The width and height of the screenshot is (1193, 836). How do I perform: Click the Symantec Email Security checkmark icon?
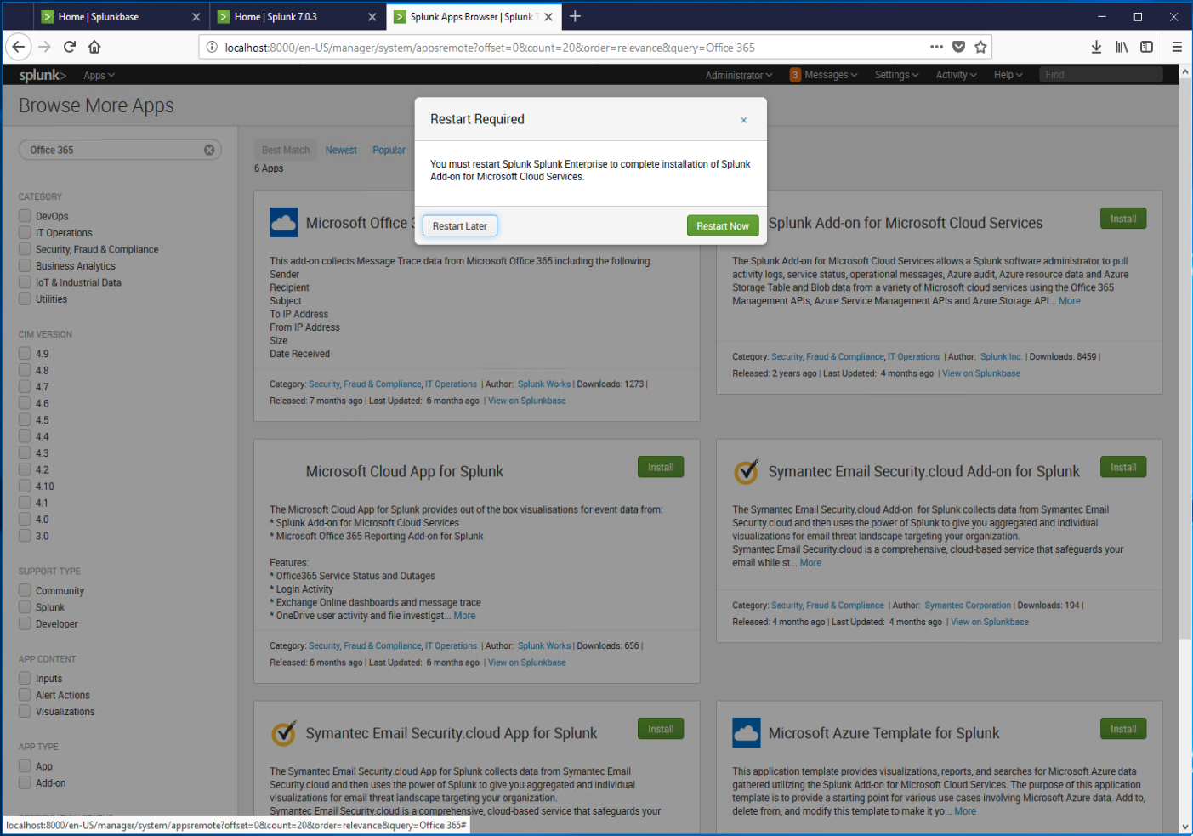coord(746,471)
